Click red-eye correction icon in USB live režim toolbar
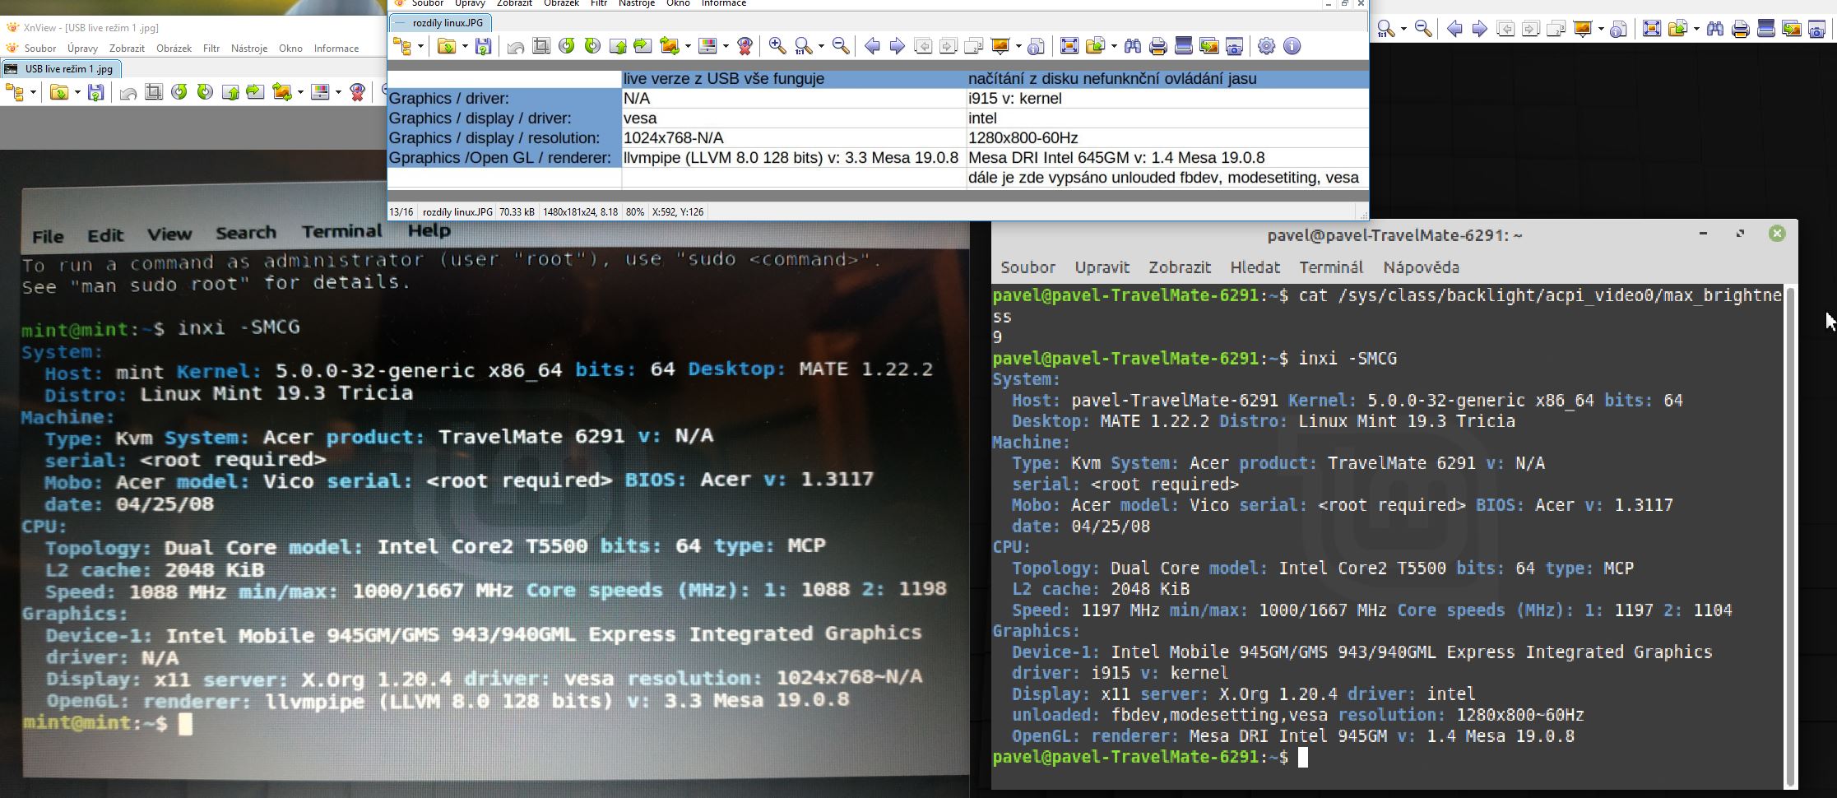The width and height of the screenshot is (1837, 798). tap(357, 92)
